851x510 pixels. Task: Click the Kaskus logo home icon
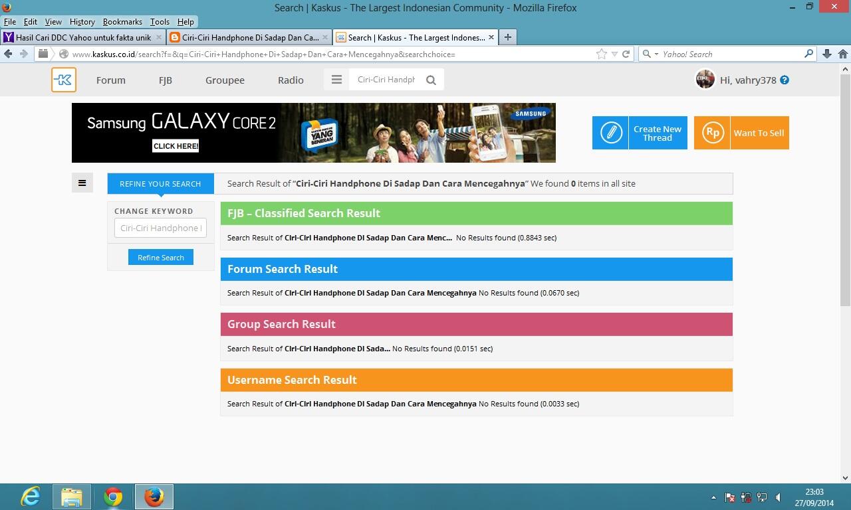click(64, 80)
